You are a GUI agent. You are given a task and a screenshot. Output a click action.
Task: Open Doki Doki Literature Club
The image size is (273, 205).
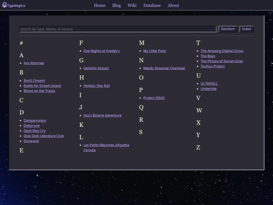tap(43, 136)
